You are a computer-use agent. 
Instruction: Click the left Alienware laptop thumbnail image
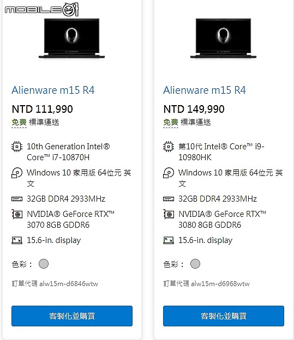point(71,38)
